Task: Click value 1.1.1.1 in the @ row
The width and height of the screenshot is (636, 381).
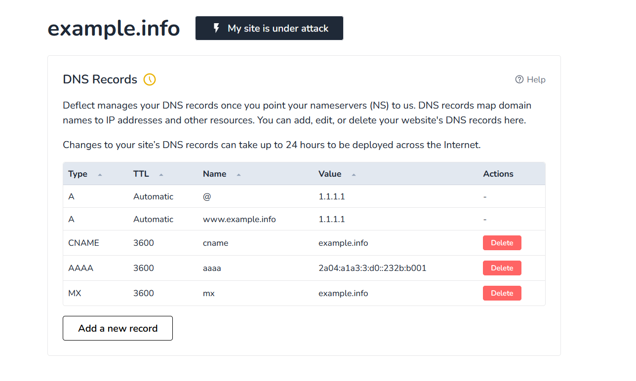Action: tap(332, 196)
